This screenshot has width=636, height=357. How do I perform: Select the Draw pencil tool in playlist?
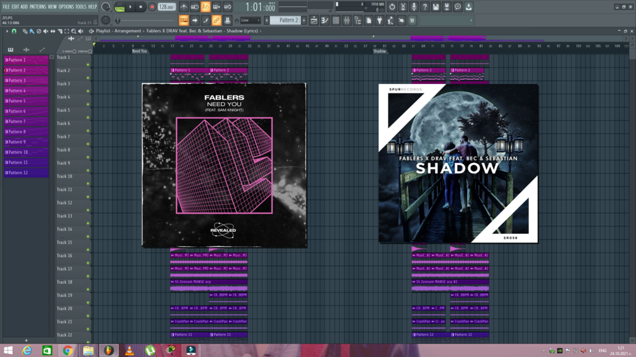coord(25,31)
